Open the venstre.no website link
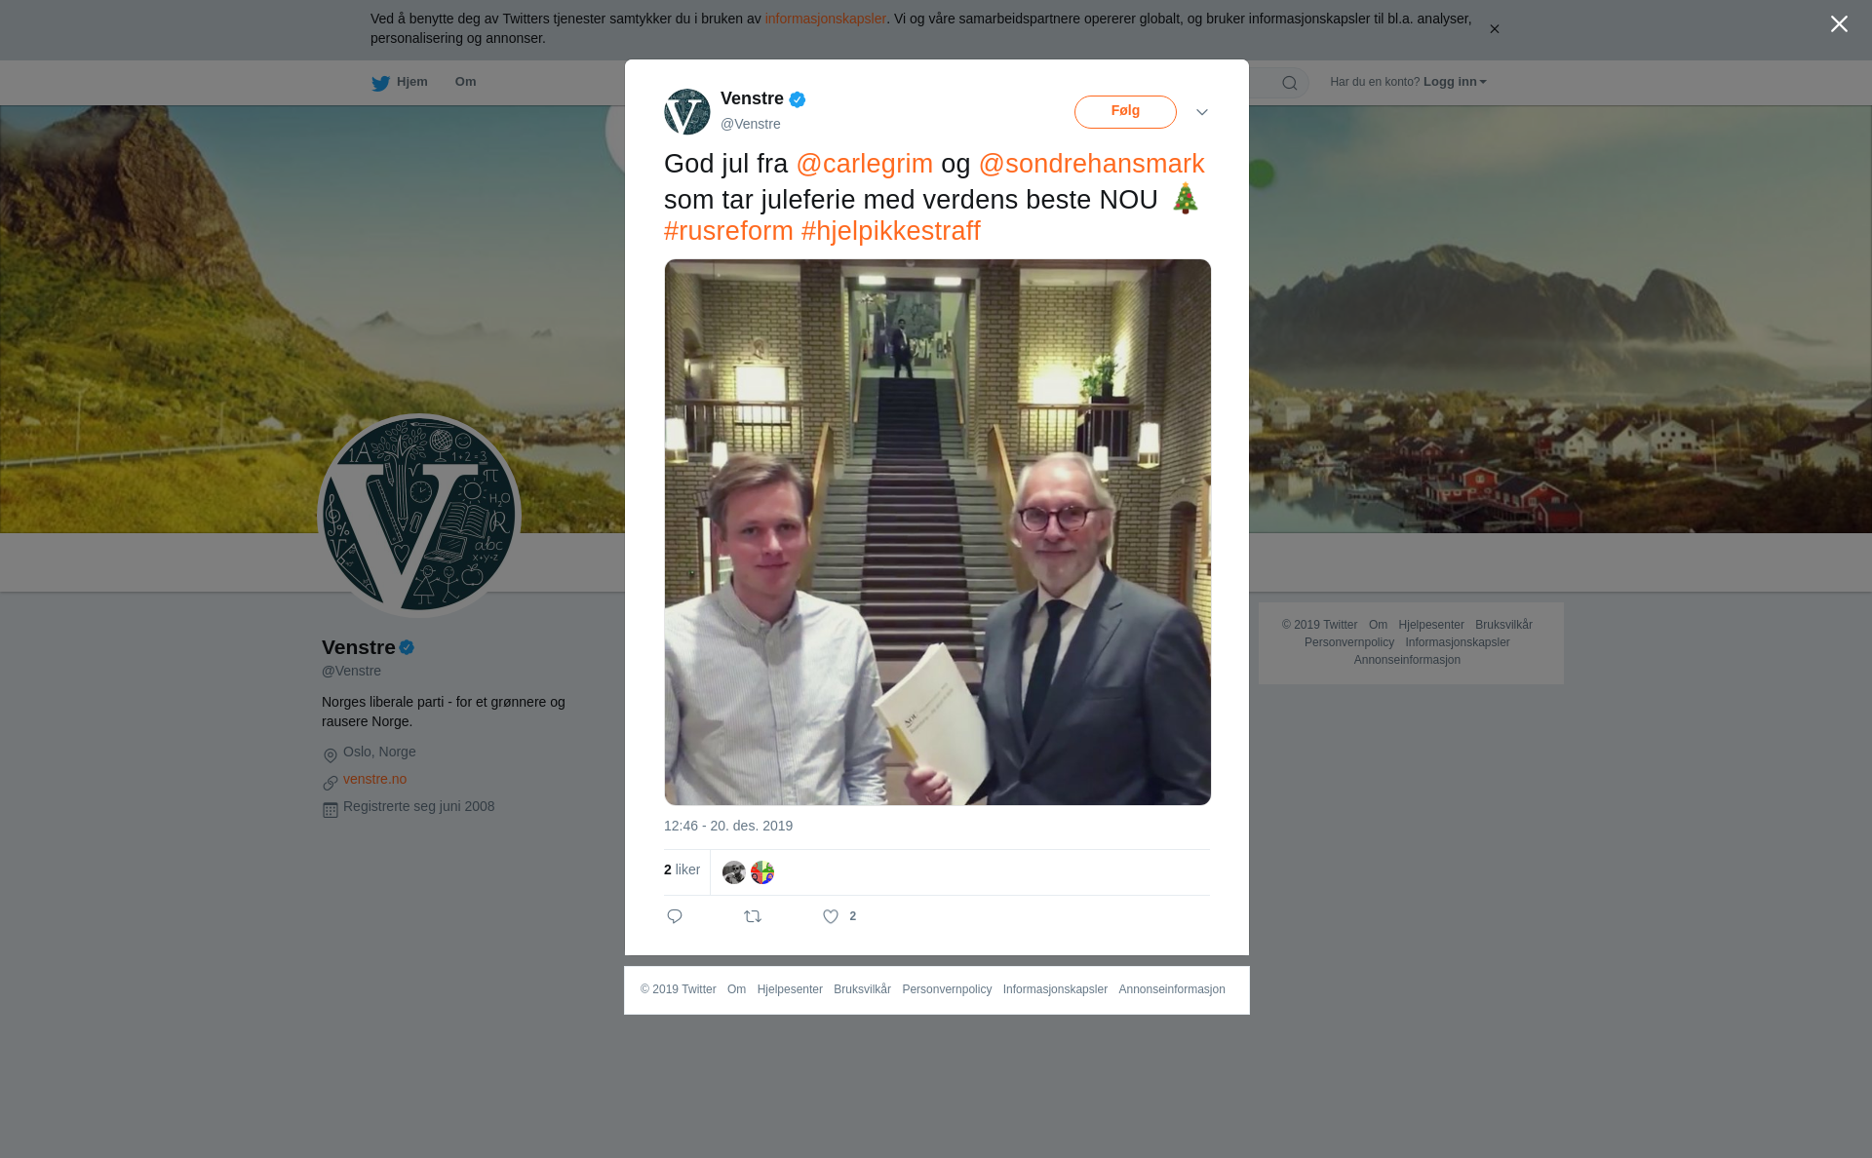 [374, 779]
